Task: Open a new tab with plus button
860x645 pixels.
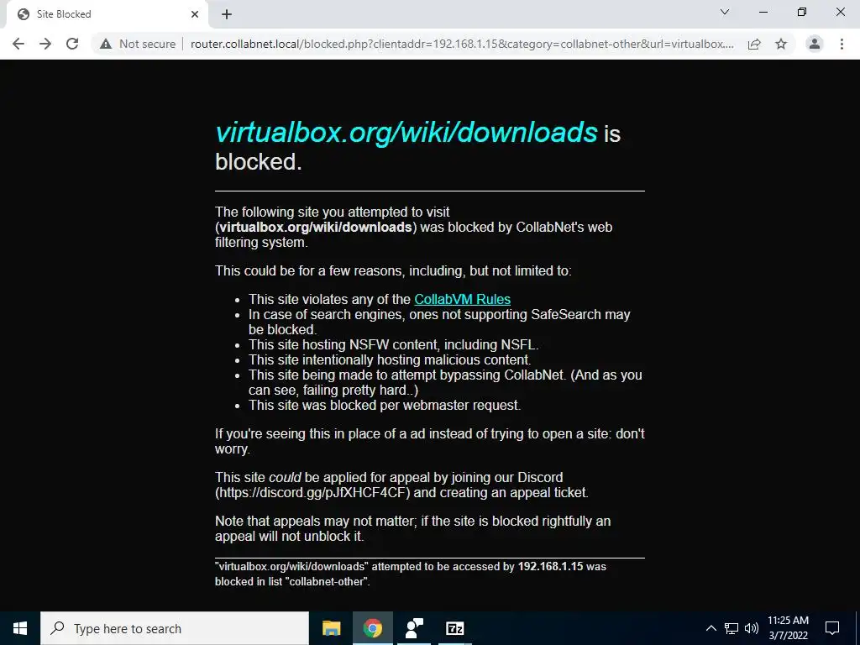Action: [227, 15]
